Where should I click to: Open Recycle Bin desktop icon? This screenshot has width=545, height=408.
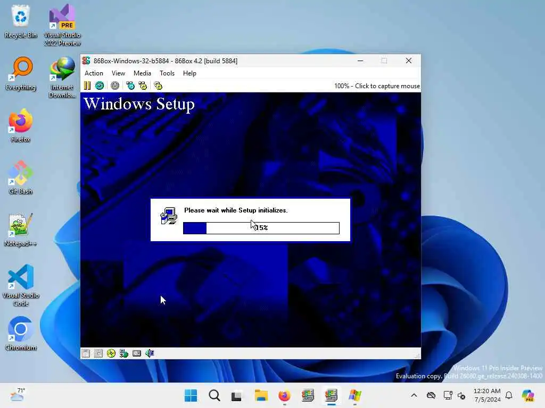21,21
